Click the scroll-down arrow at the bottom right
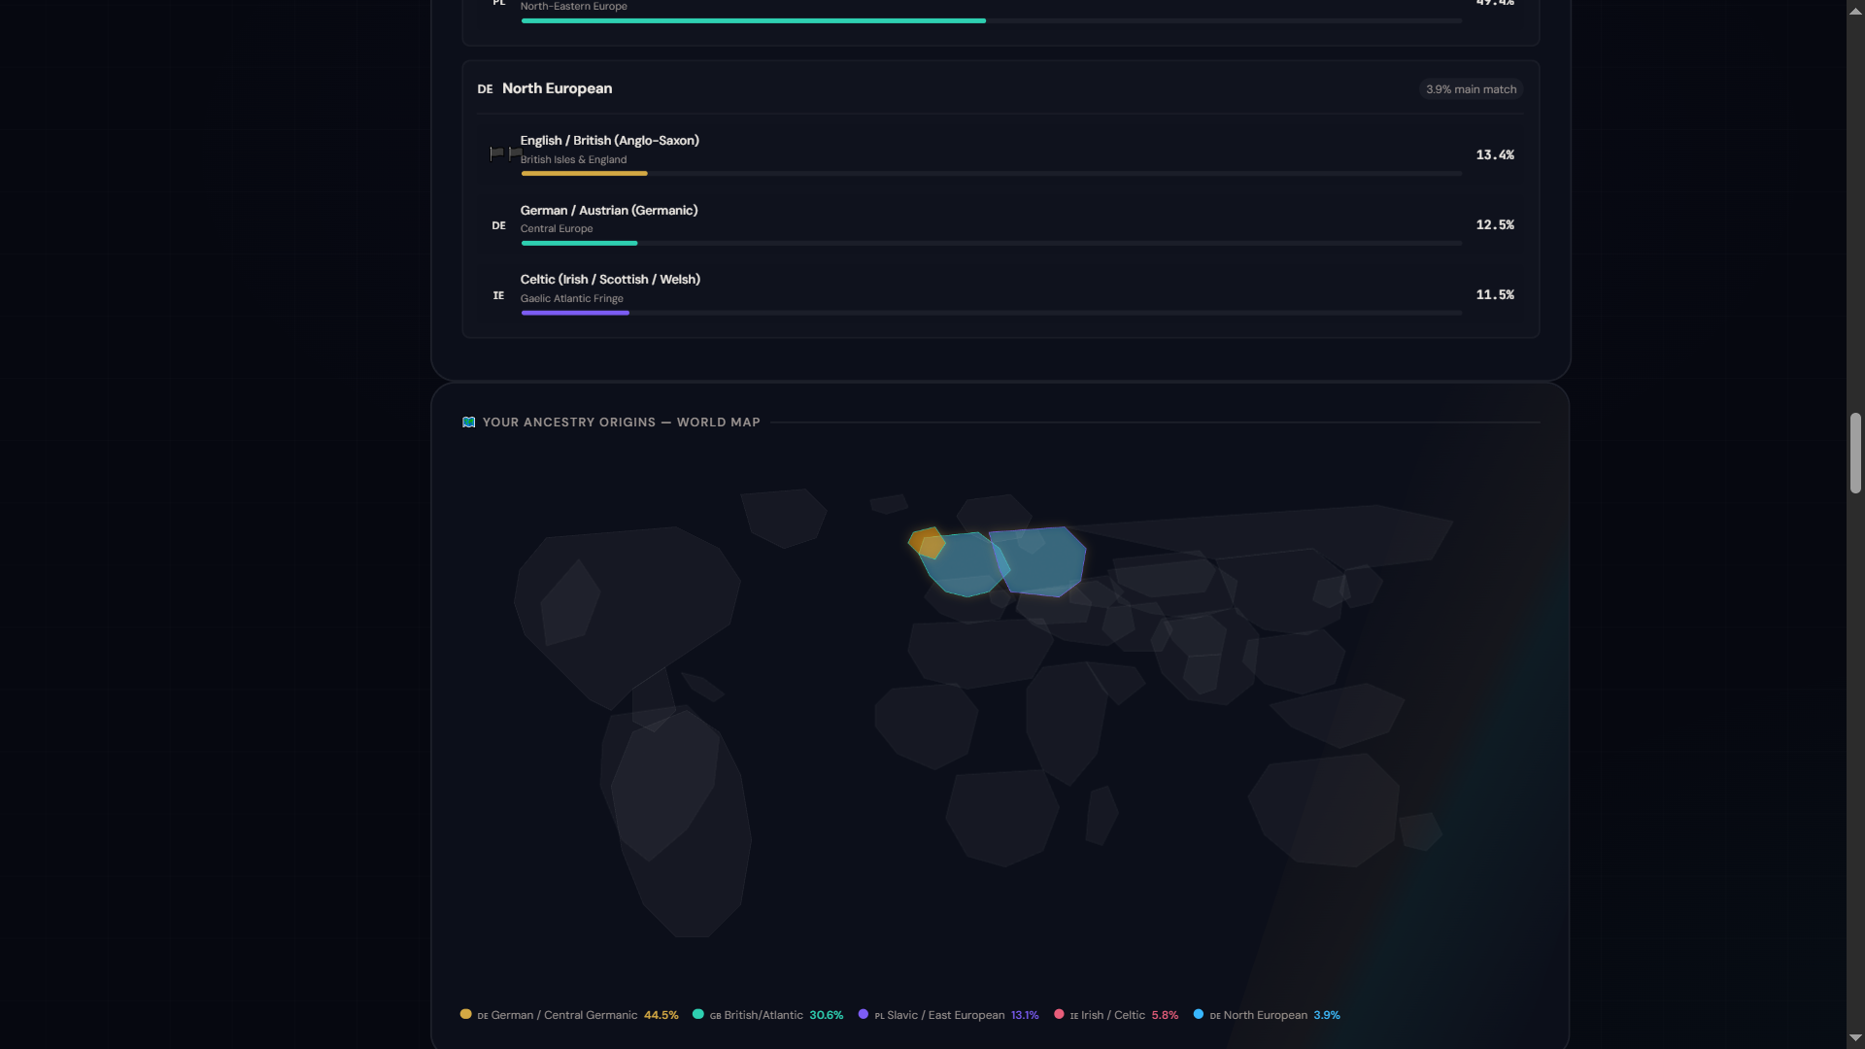The height and width of the screenshot is (1049, 1865). [1855, 1038]
